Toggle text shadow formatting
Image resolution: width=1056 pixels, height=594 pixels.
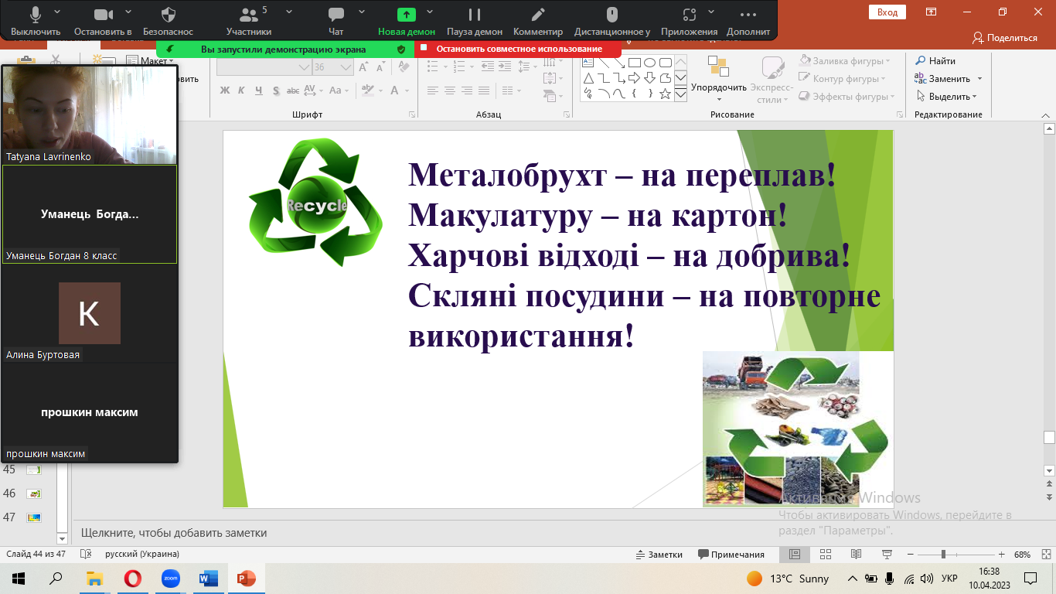click(275, 90)
